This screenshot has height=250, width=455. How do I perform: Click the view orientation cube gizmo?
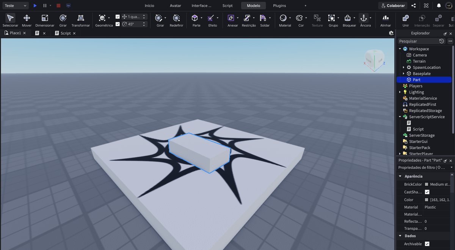point(374,59)
